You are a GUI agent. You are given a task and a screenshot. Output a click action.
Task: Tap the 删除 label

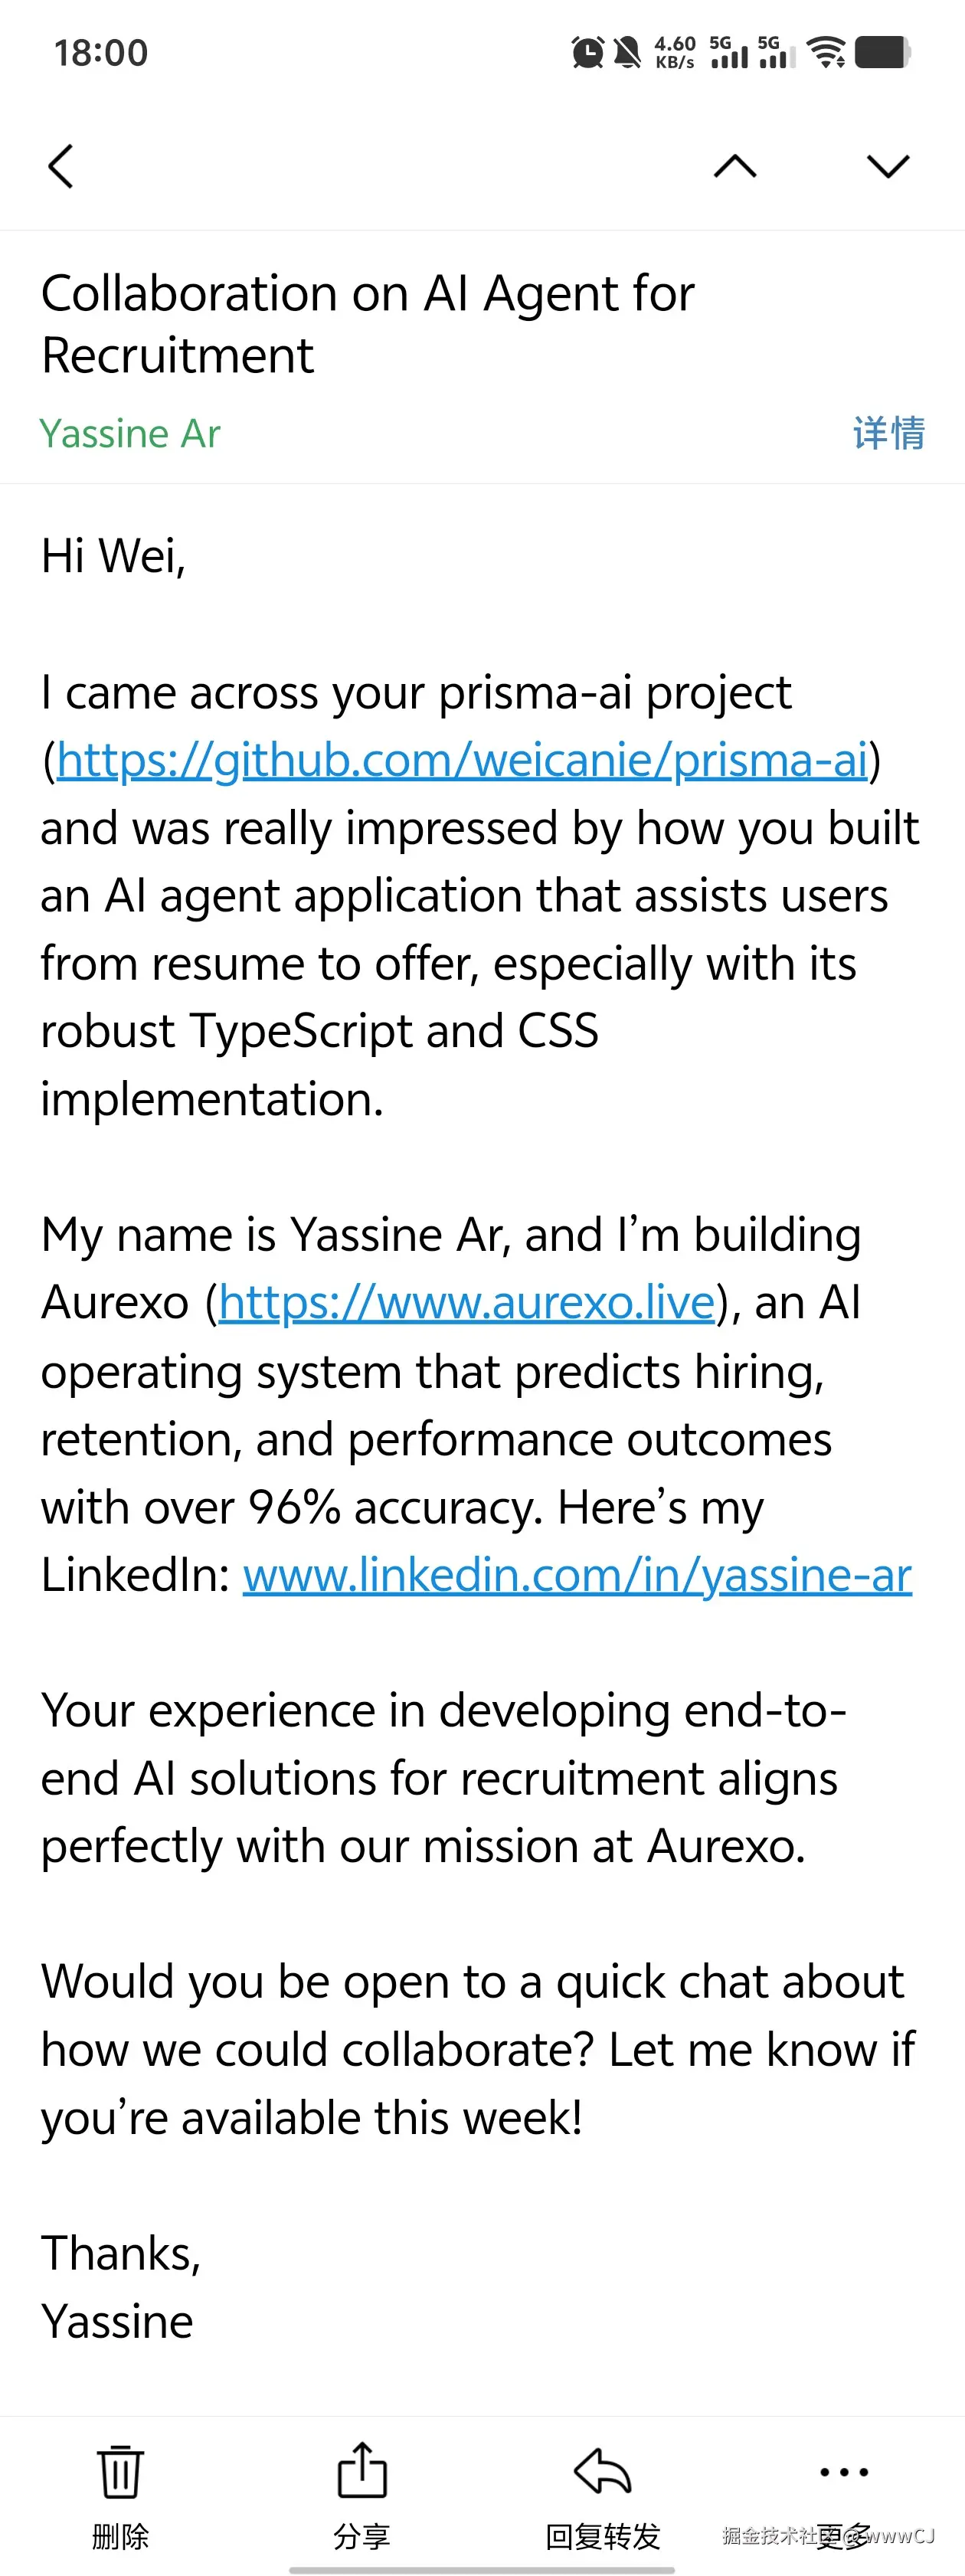120,2535
